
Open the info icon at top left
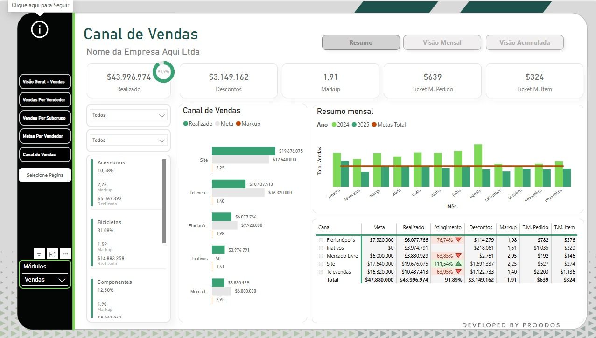click(x=40, y=29)
